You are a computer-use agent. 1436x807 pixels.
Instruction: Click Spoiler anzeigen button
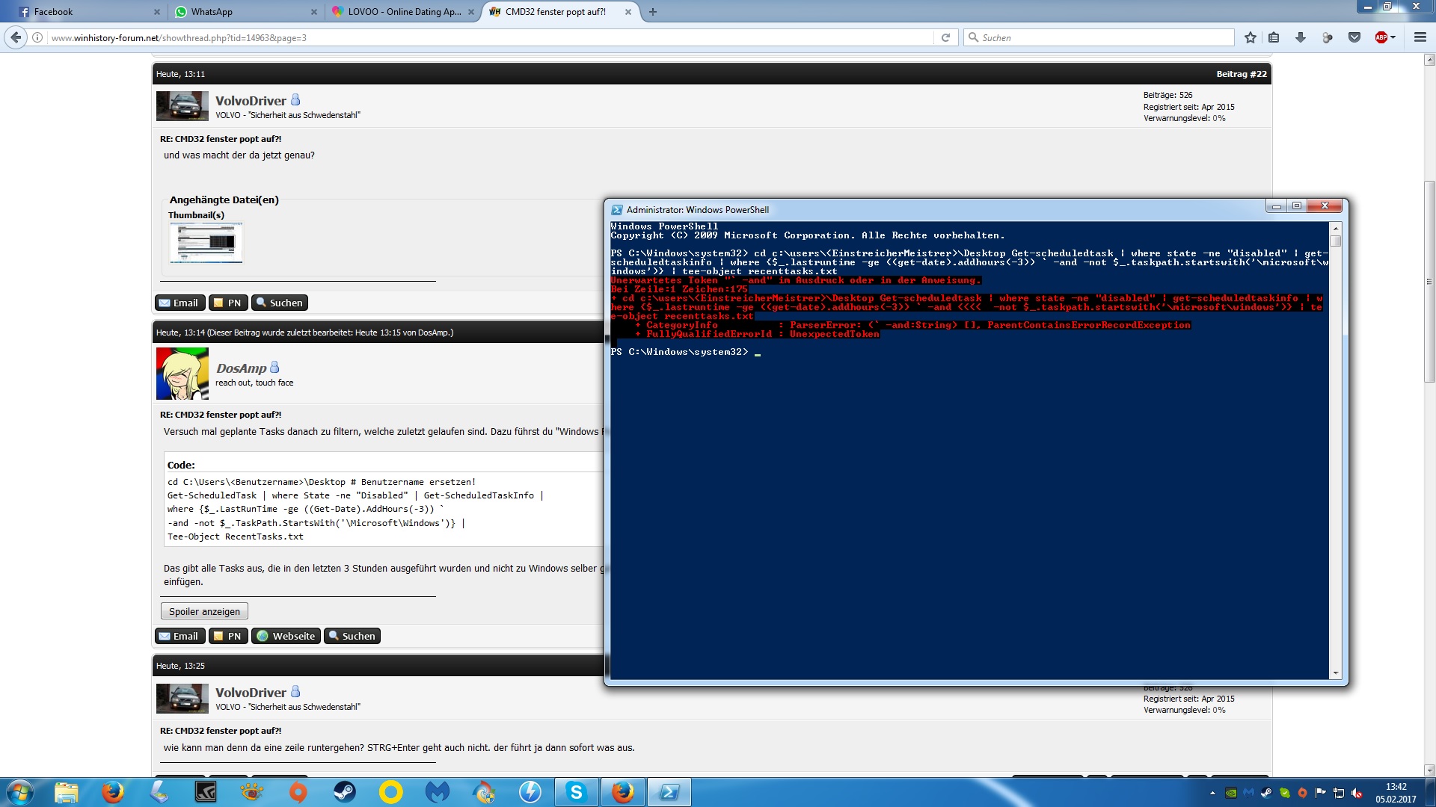click(x=204, y=611)
